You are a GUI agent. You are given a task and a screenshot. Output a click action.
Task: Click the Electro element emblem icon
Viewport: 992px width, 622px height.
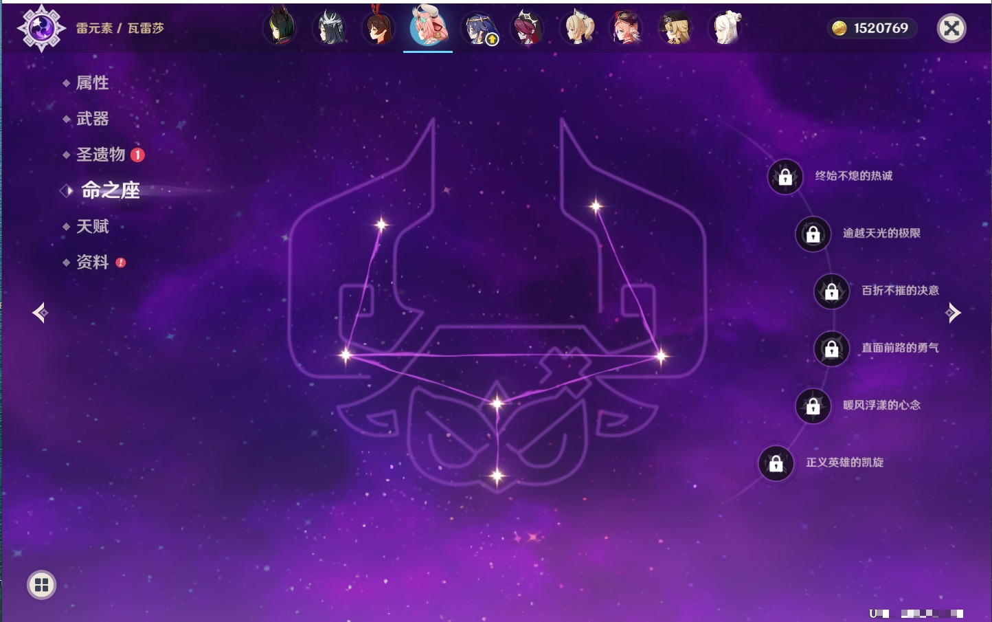click(41, 28)
